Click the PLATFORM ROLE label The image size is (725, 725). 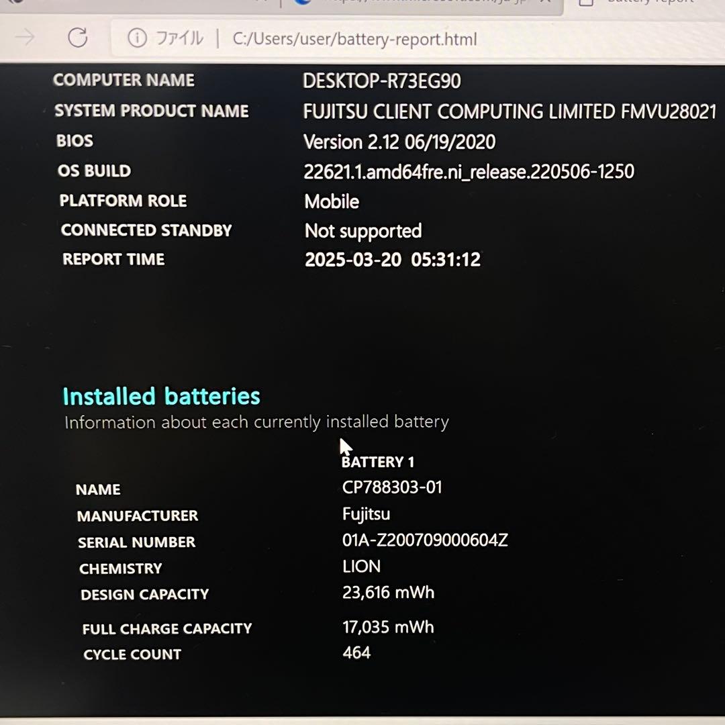[123, 201]
